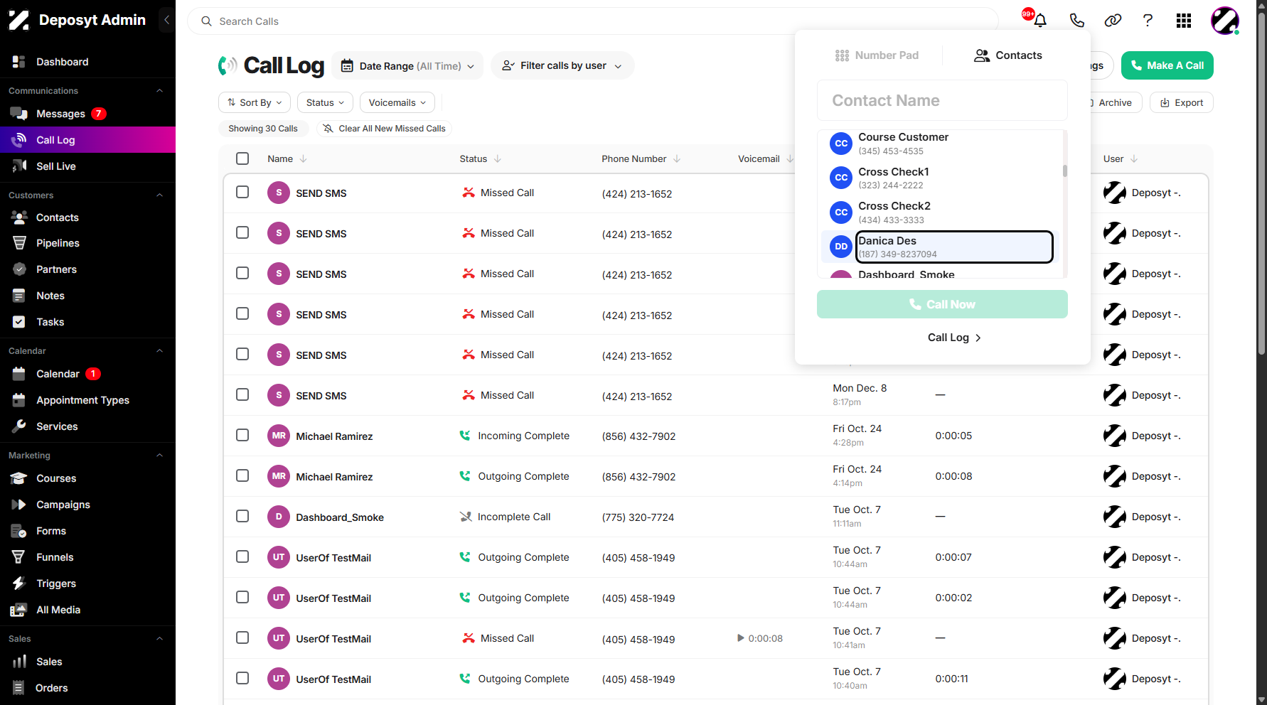Image resolution: width=1267 pixels, height=705 pixels.
Task: Click the Funnels icon in sidebar
Action: pos(19,557)
